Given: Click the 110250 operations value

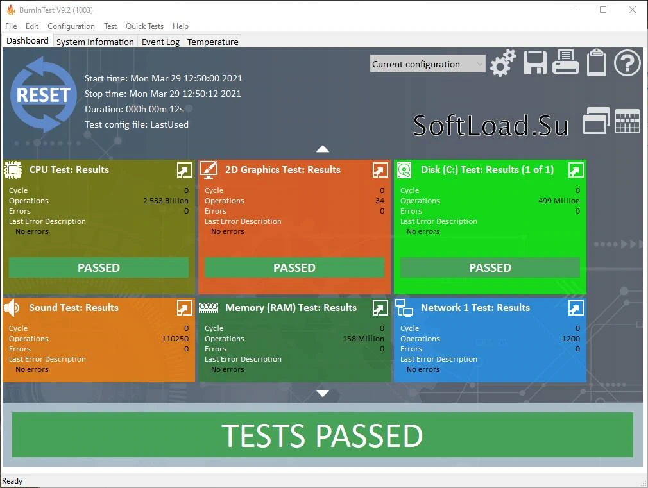Looking at the screenshot, I should pos(175,339).
